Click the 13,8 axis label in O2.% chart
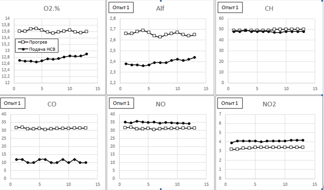Viewport: 324px width, 190px height. tap(6, 25)
